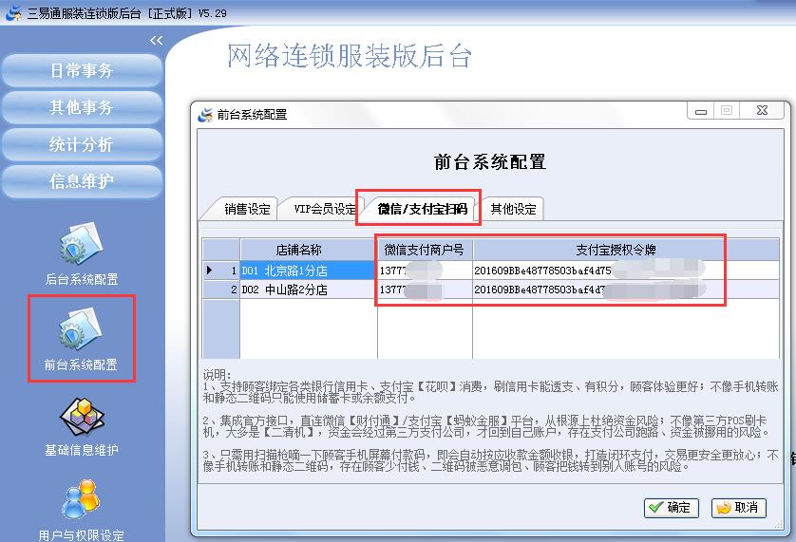Click the 前台系统配置 dialog title icon
796x542 pixels.
[205, 115]
